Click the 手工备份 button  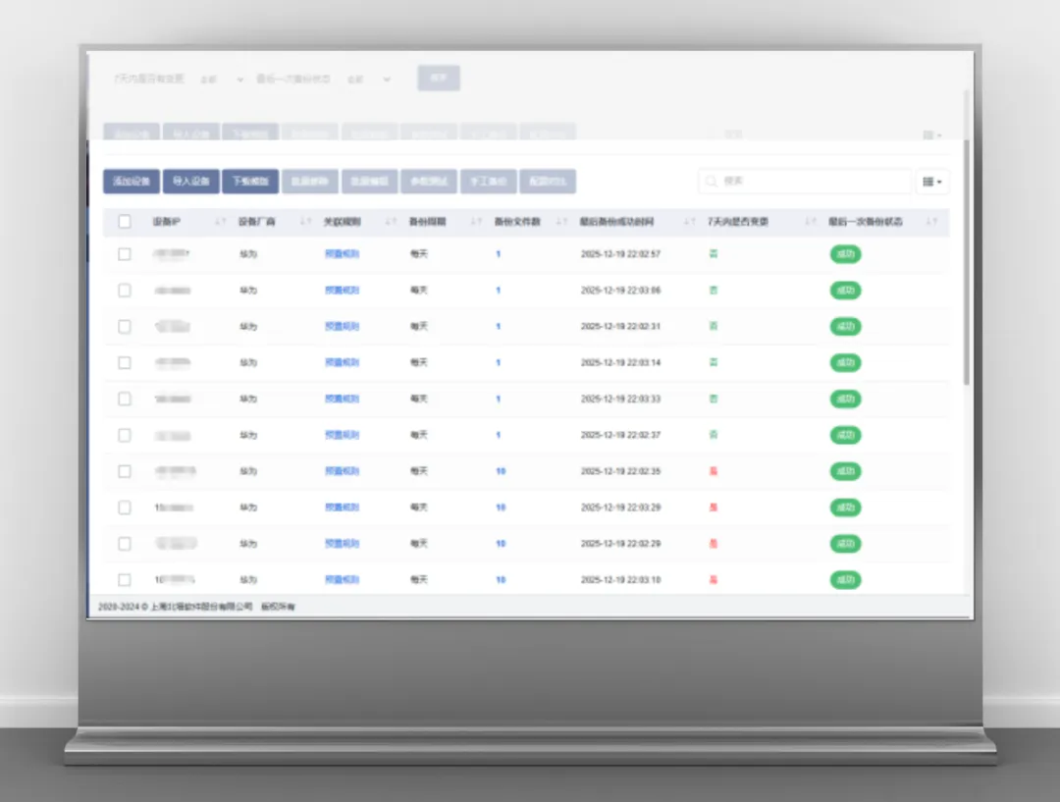tap(488, 182)
